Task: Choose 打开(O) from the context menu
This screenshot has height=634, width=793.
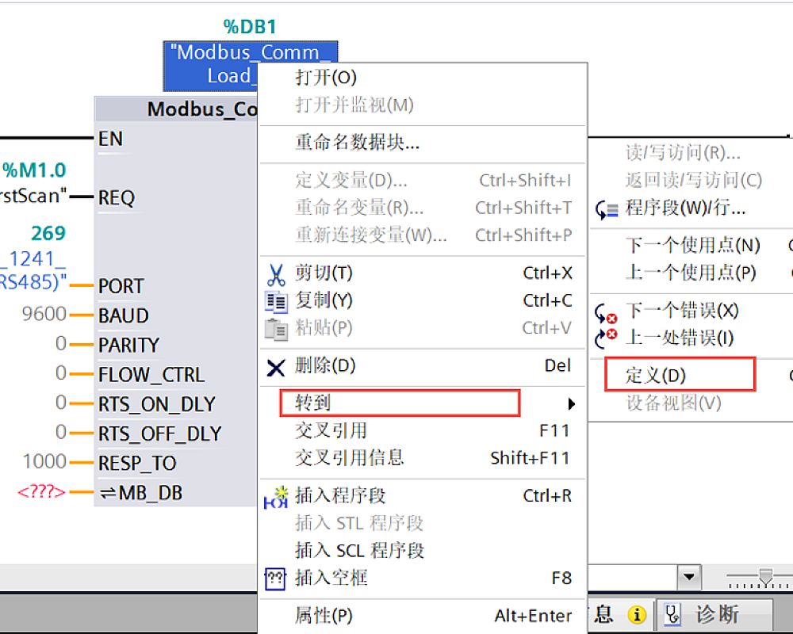Action: pos(326,78)
